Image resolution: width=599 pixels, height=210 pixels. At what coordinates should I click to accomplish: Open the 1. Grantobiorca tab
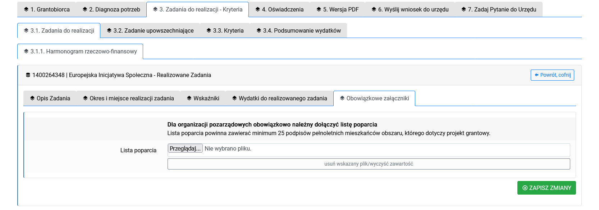click(x=47, y=10)
